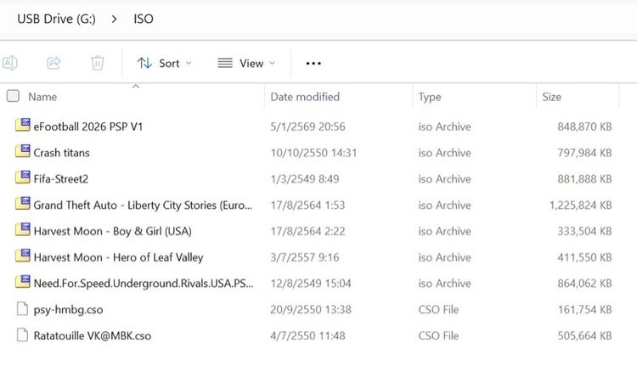Image resolution: width=637 pixels, height=383 pixels.
Task: Click the Rename icon in toolbar
Action: (x=9, y=63)
